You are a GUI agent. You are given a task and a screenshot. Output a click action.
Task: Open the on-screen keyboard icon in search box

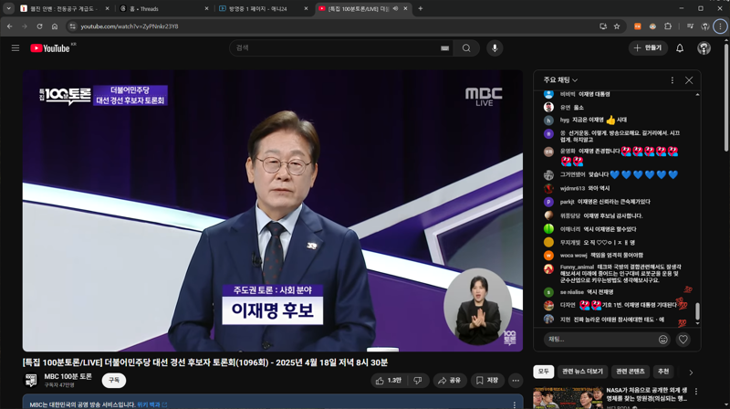pyautogui.click(x=444, y=48)
